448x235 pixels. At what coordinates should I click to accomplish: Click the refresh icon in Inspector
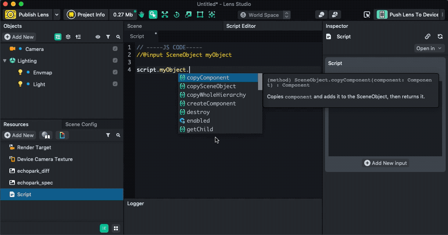[440, 36]
